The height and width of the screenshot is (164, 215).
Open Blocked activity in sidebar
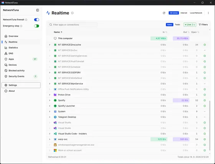(21, 71)
